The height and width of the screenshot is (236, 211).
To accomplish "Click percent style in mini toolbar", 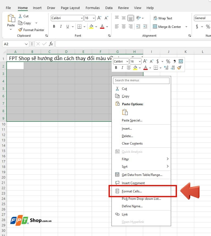I will click(x=168, y=61).
